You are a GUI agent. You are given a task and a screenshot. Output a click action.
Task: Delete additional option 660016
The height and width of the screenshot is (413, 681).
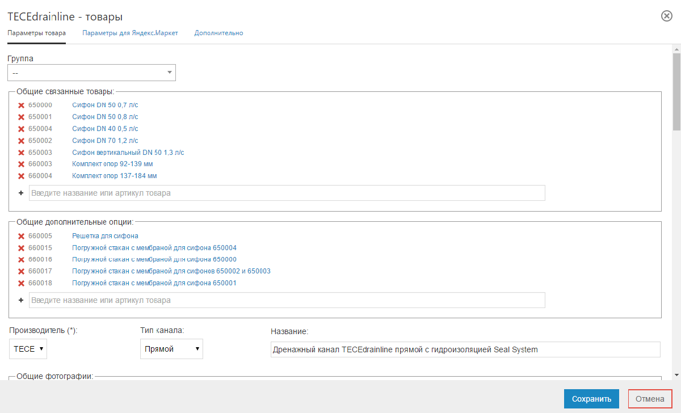21,259
